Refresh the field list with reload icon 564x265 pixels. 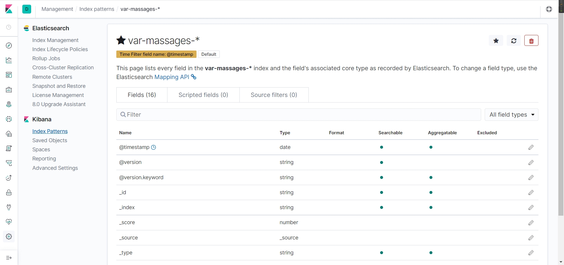513,41
